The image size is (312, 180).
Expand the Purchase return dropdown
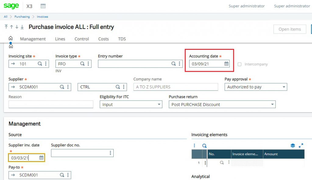[x=272, y=105]
